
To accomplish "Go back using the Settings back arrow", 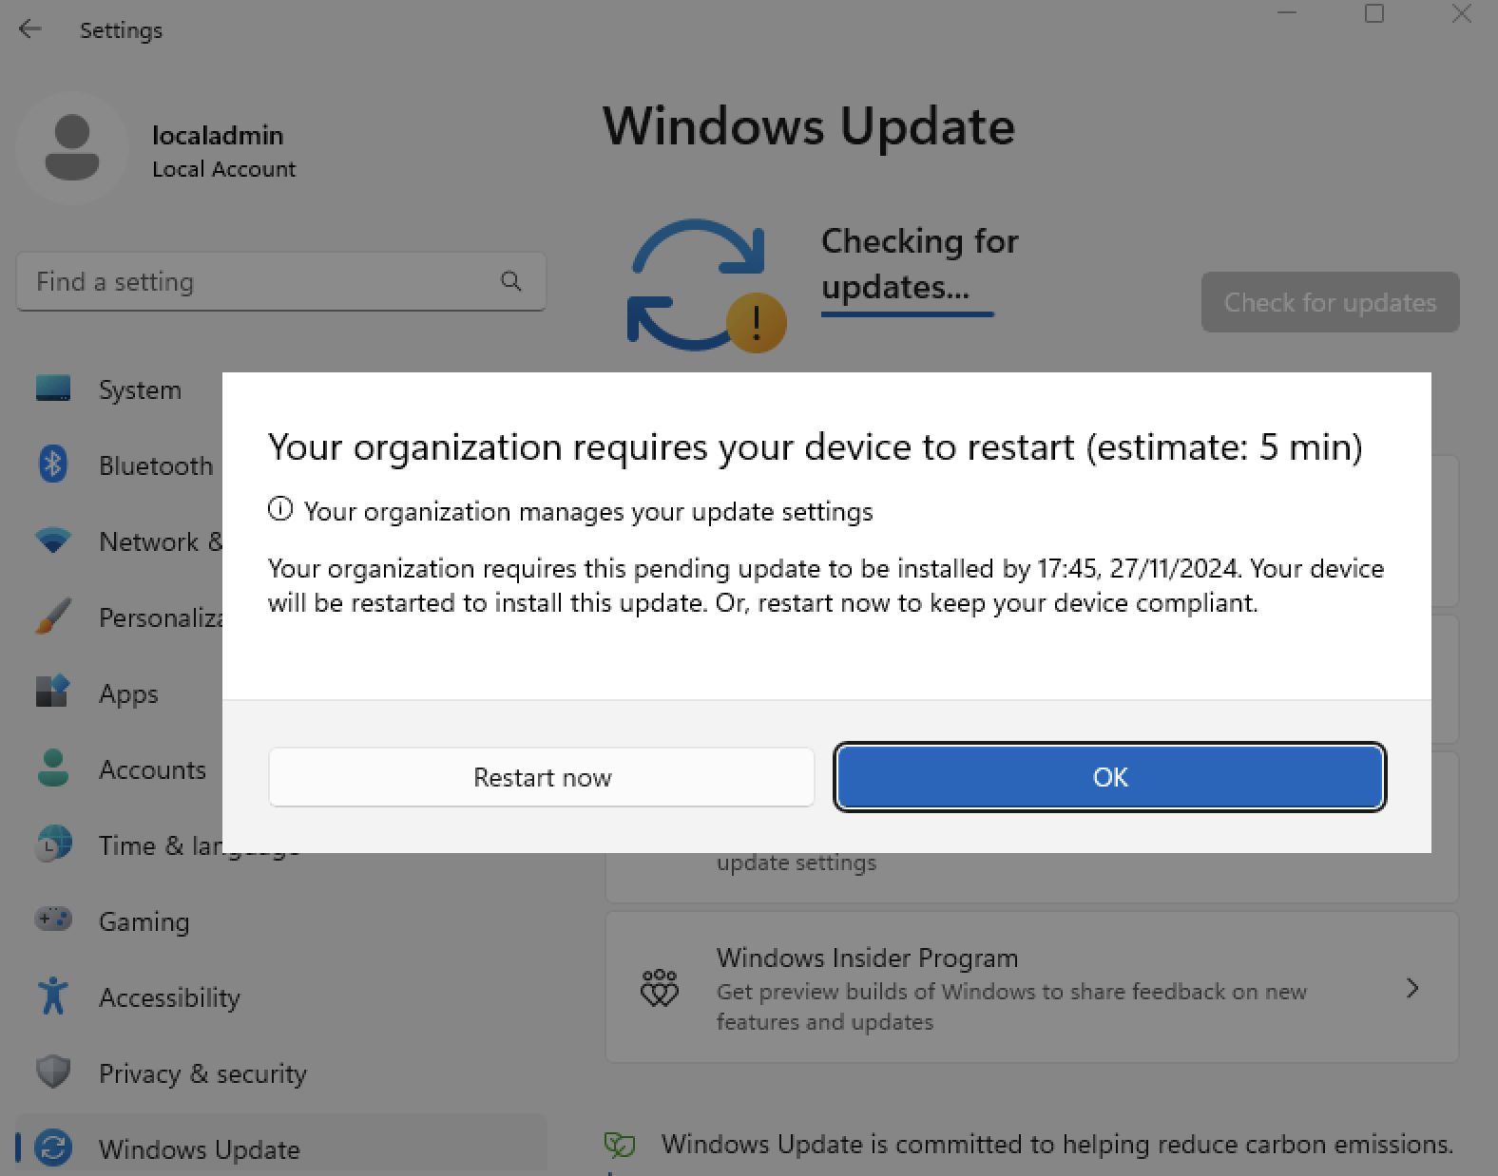I will tap(30, 29).
